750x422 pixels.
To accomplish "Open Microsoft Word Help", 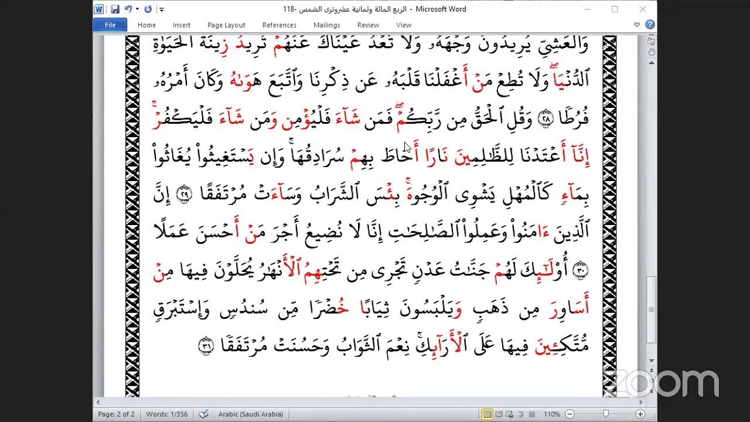I will (x=650, y=25).
